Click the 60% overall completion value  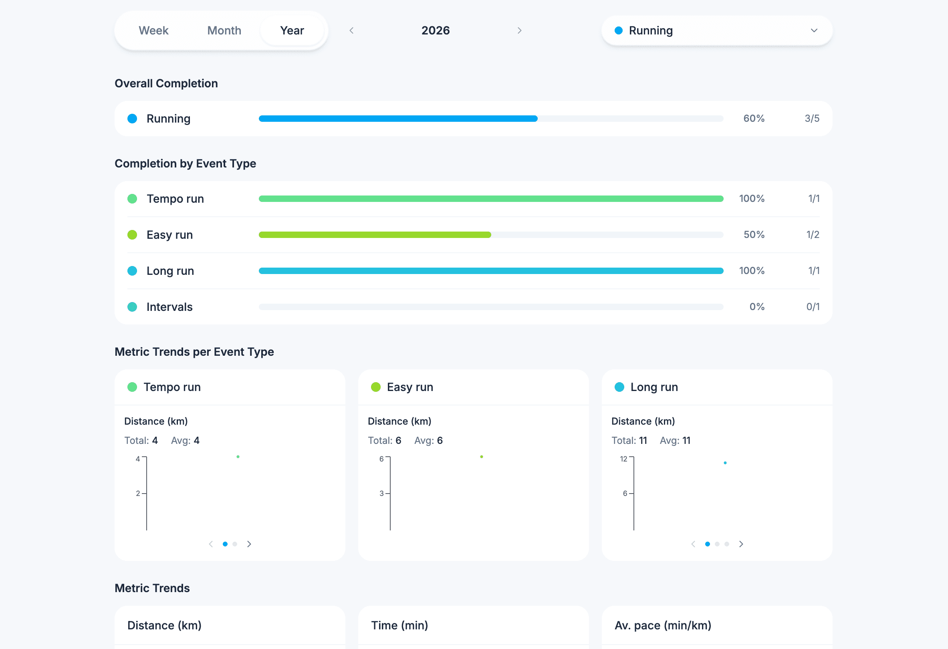[754, 119]
